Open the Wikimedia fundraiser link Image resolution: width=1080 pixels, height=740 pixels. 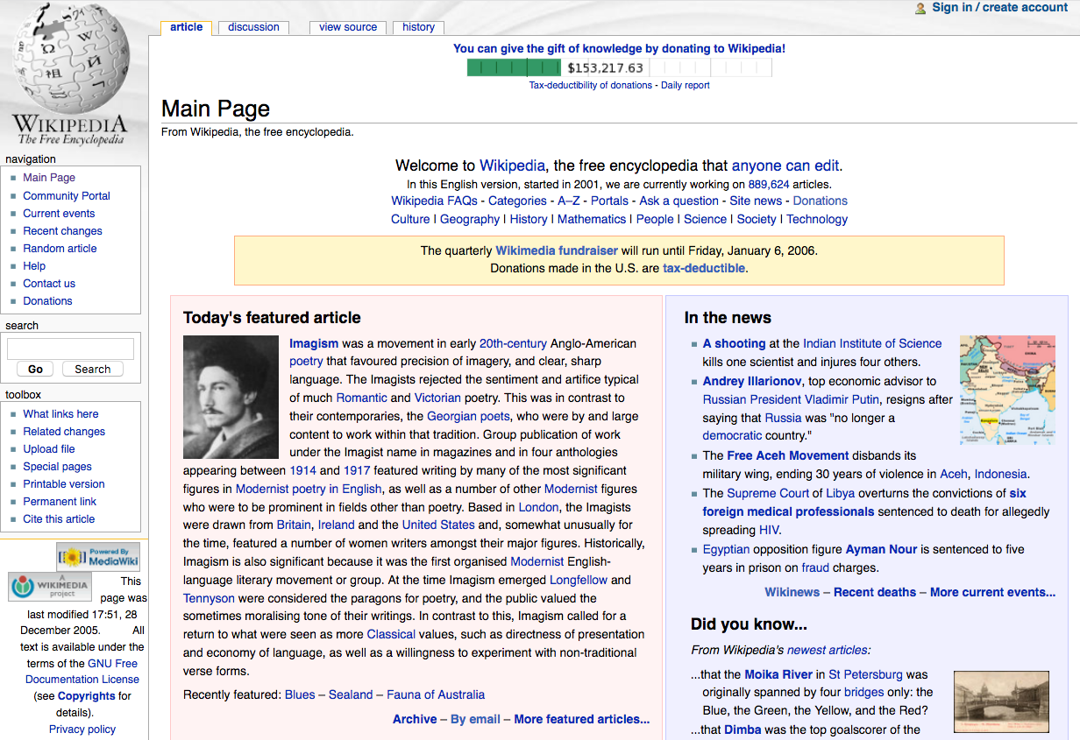(557, 250)
